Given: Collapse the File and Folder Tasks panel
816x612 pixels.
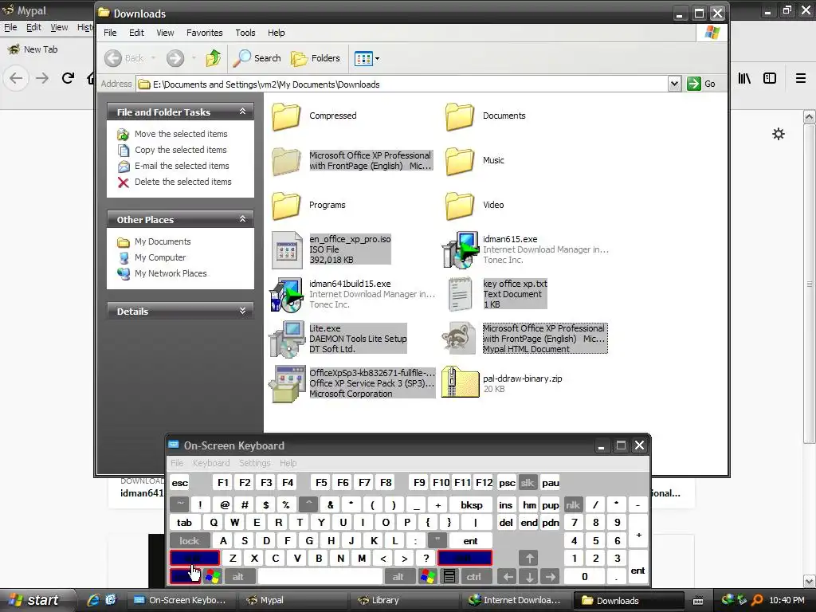Looking at the screenshot, I should [242, 112].
